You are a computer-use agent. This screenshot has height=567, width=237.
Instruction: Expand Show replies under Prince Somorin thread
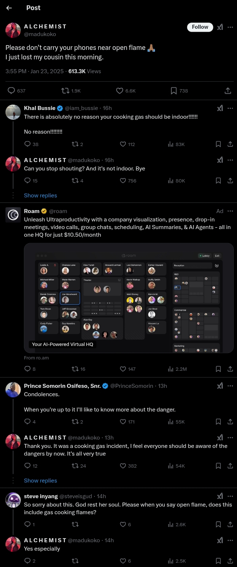(x=40, y=481)
